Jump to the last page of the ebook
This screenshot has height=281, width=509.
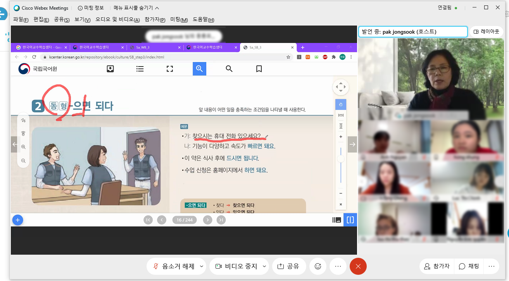[x=221, y=220]
